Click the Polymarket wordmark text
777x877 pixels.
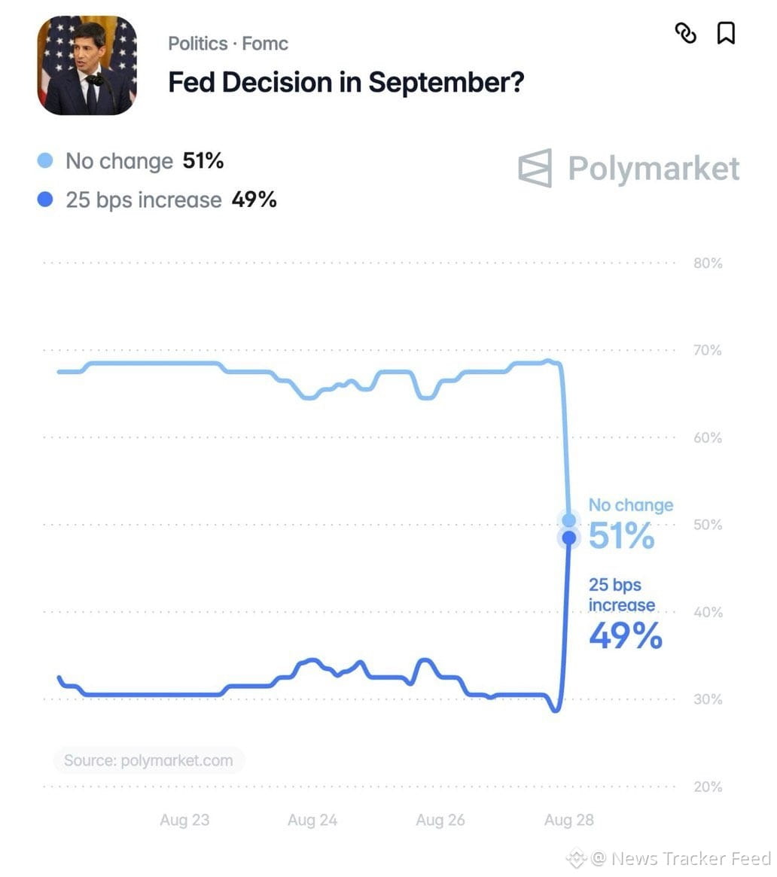click(x=654, y=169)
